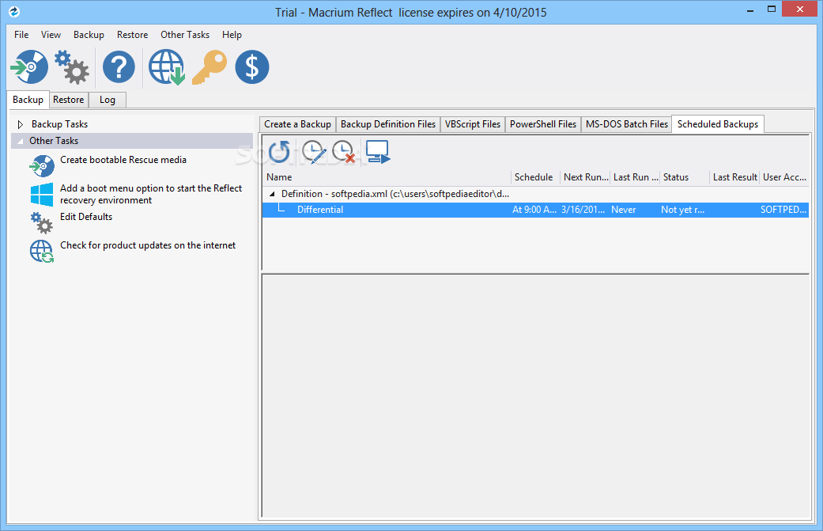
Task: Open the MS-DOS Batch Files tab
Action: [x=627, y=124]
